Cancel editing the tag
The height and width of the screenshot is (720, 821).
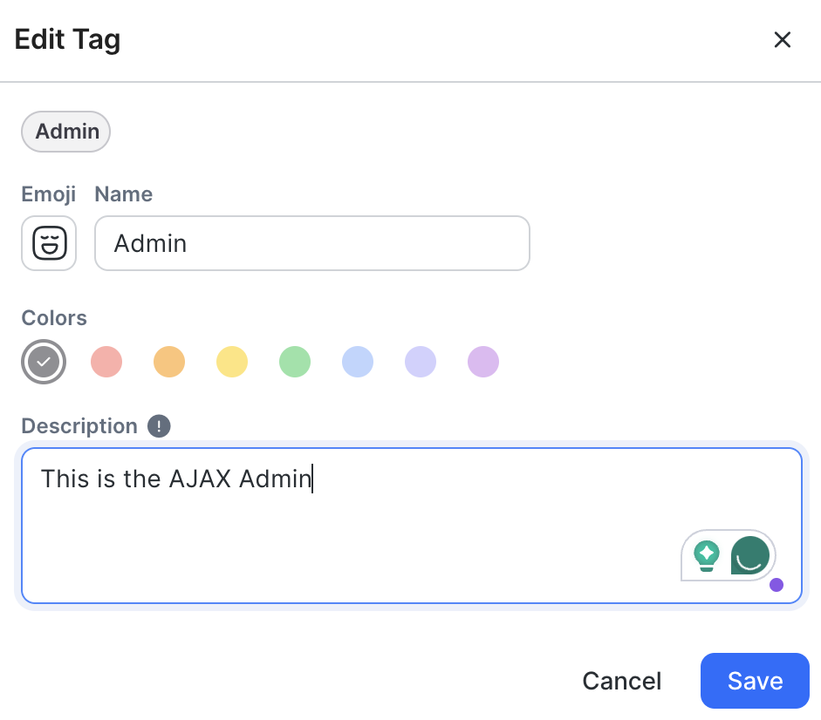[x=622, y=681]
